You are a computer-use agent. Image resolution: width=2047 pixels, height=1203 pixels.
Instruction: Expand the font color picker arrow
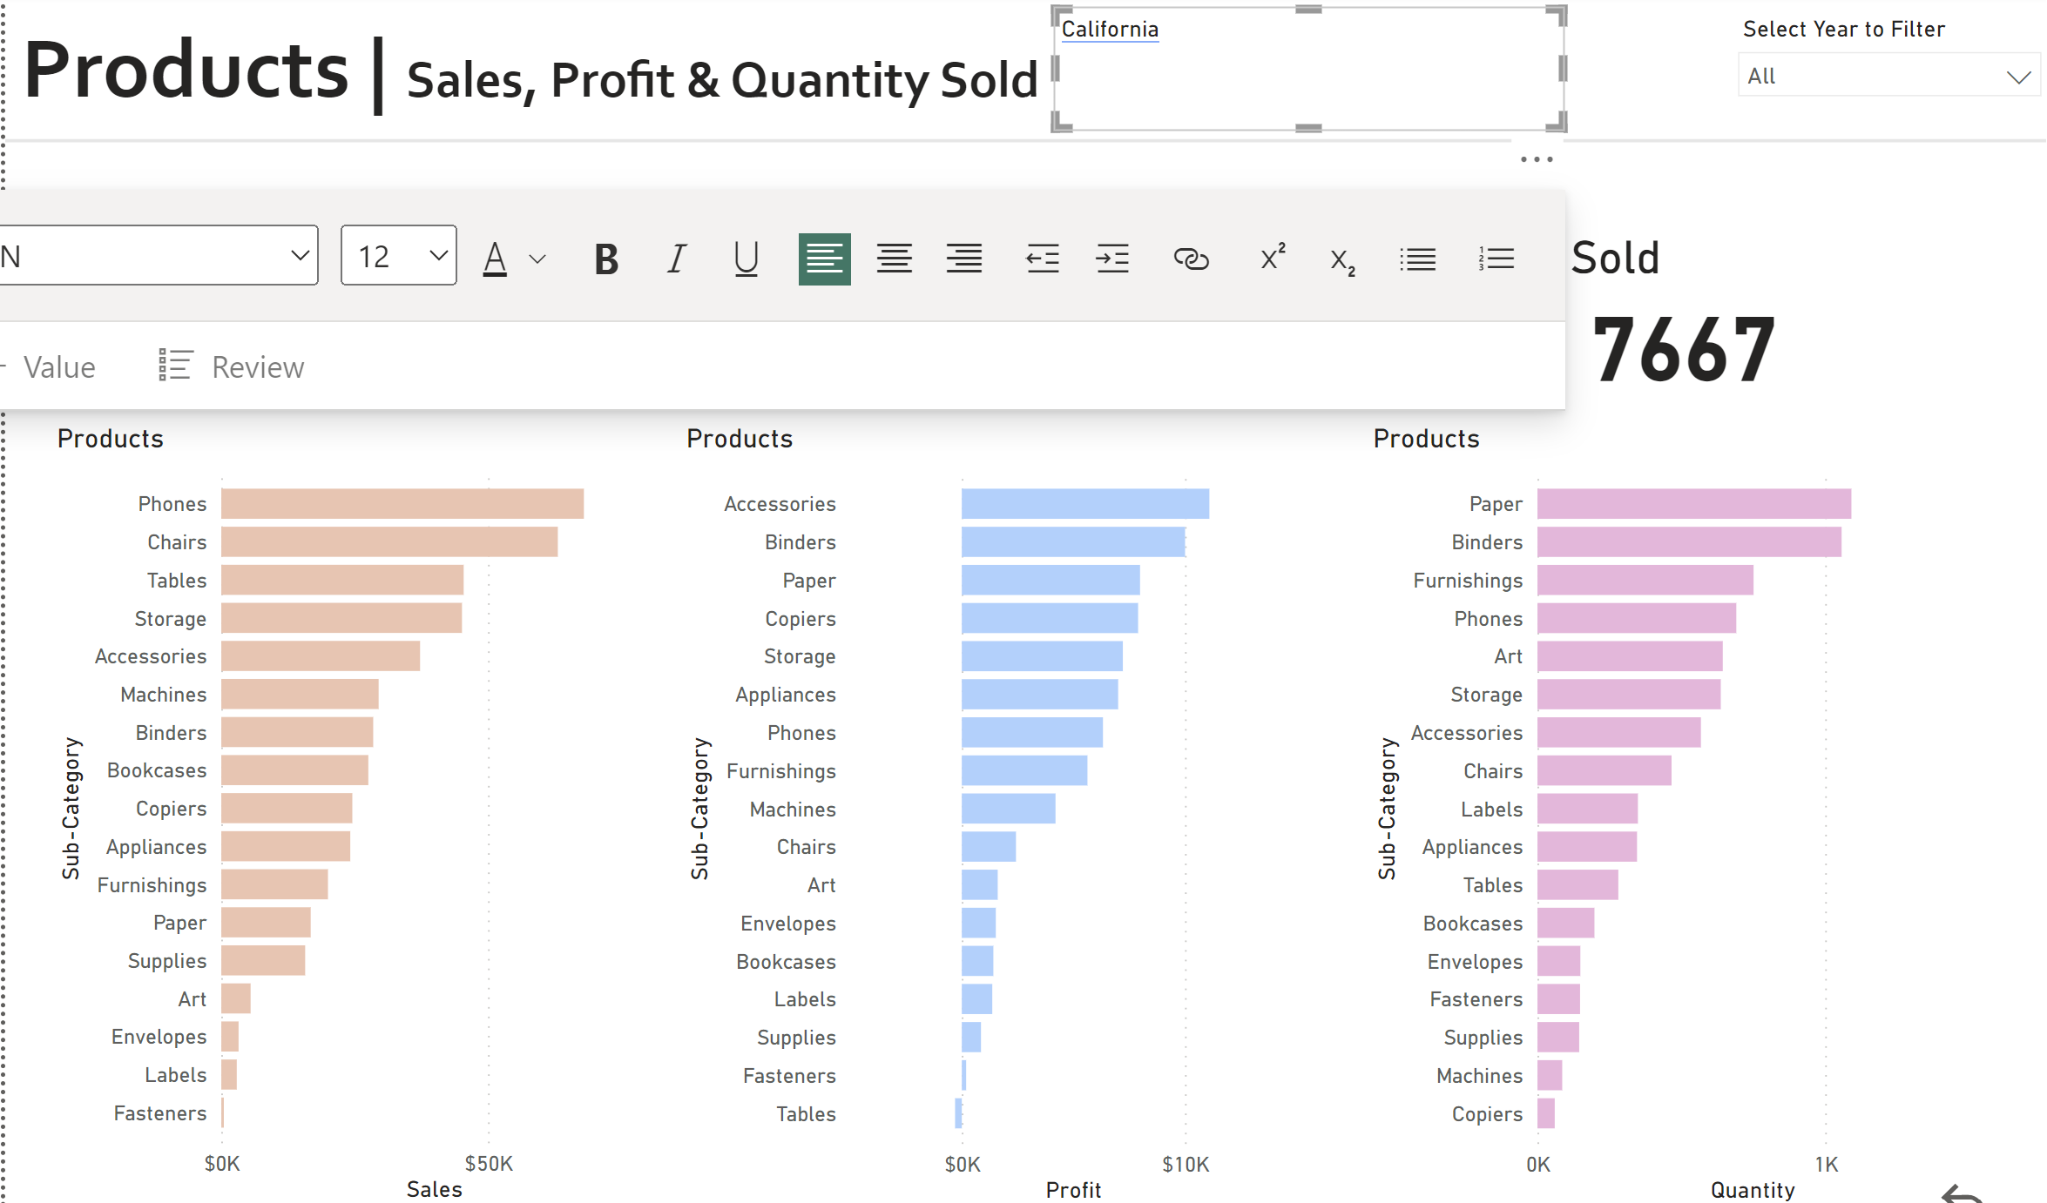point(537,259)
